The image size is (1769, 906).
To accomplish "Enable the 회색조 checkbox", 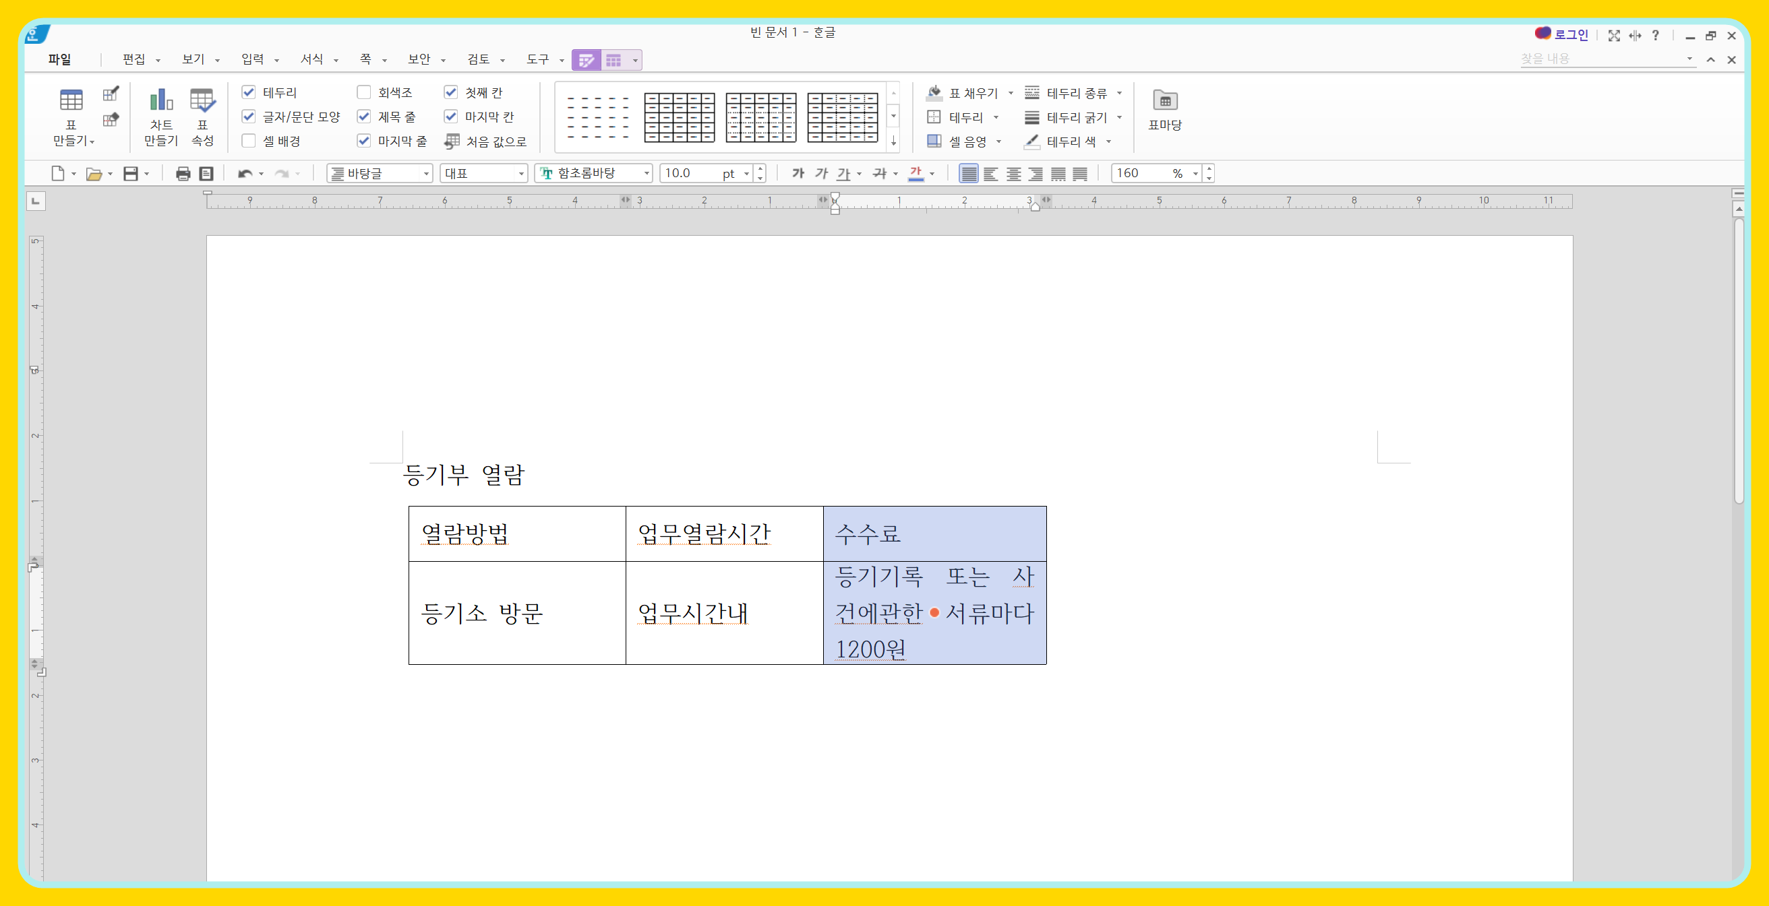I will [364, 92].
